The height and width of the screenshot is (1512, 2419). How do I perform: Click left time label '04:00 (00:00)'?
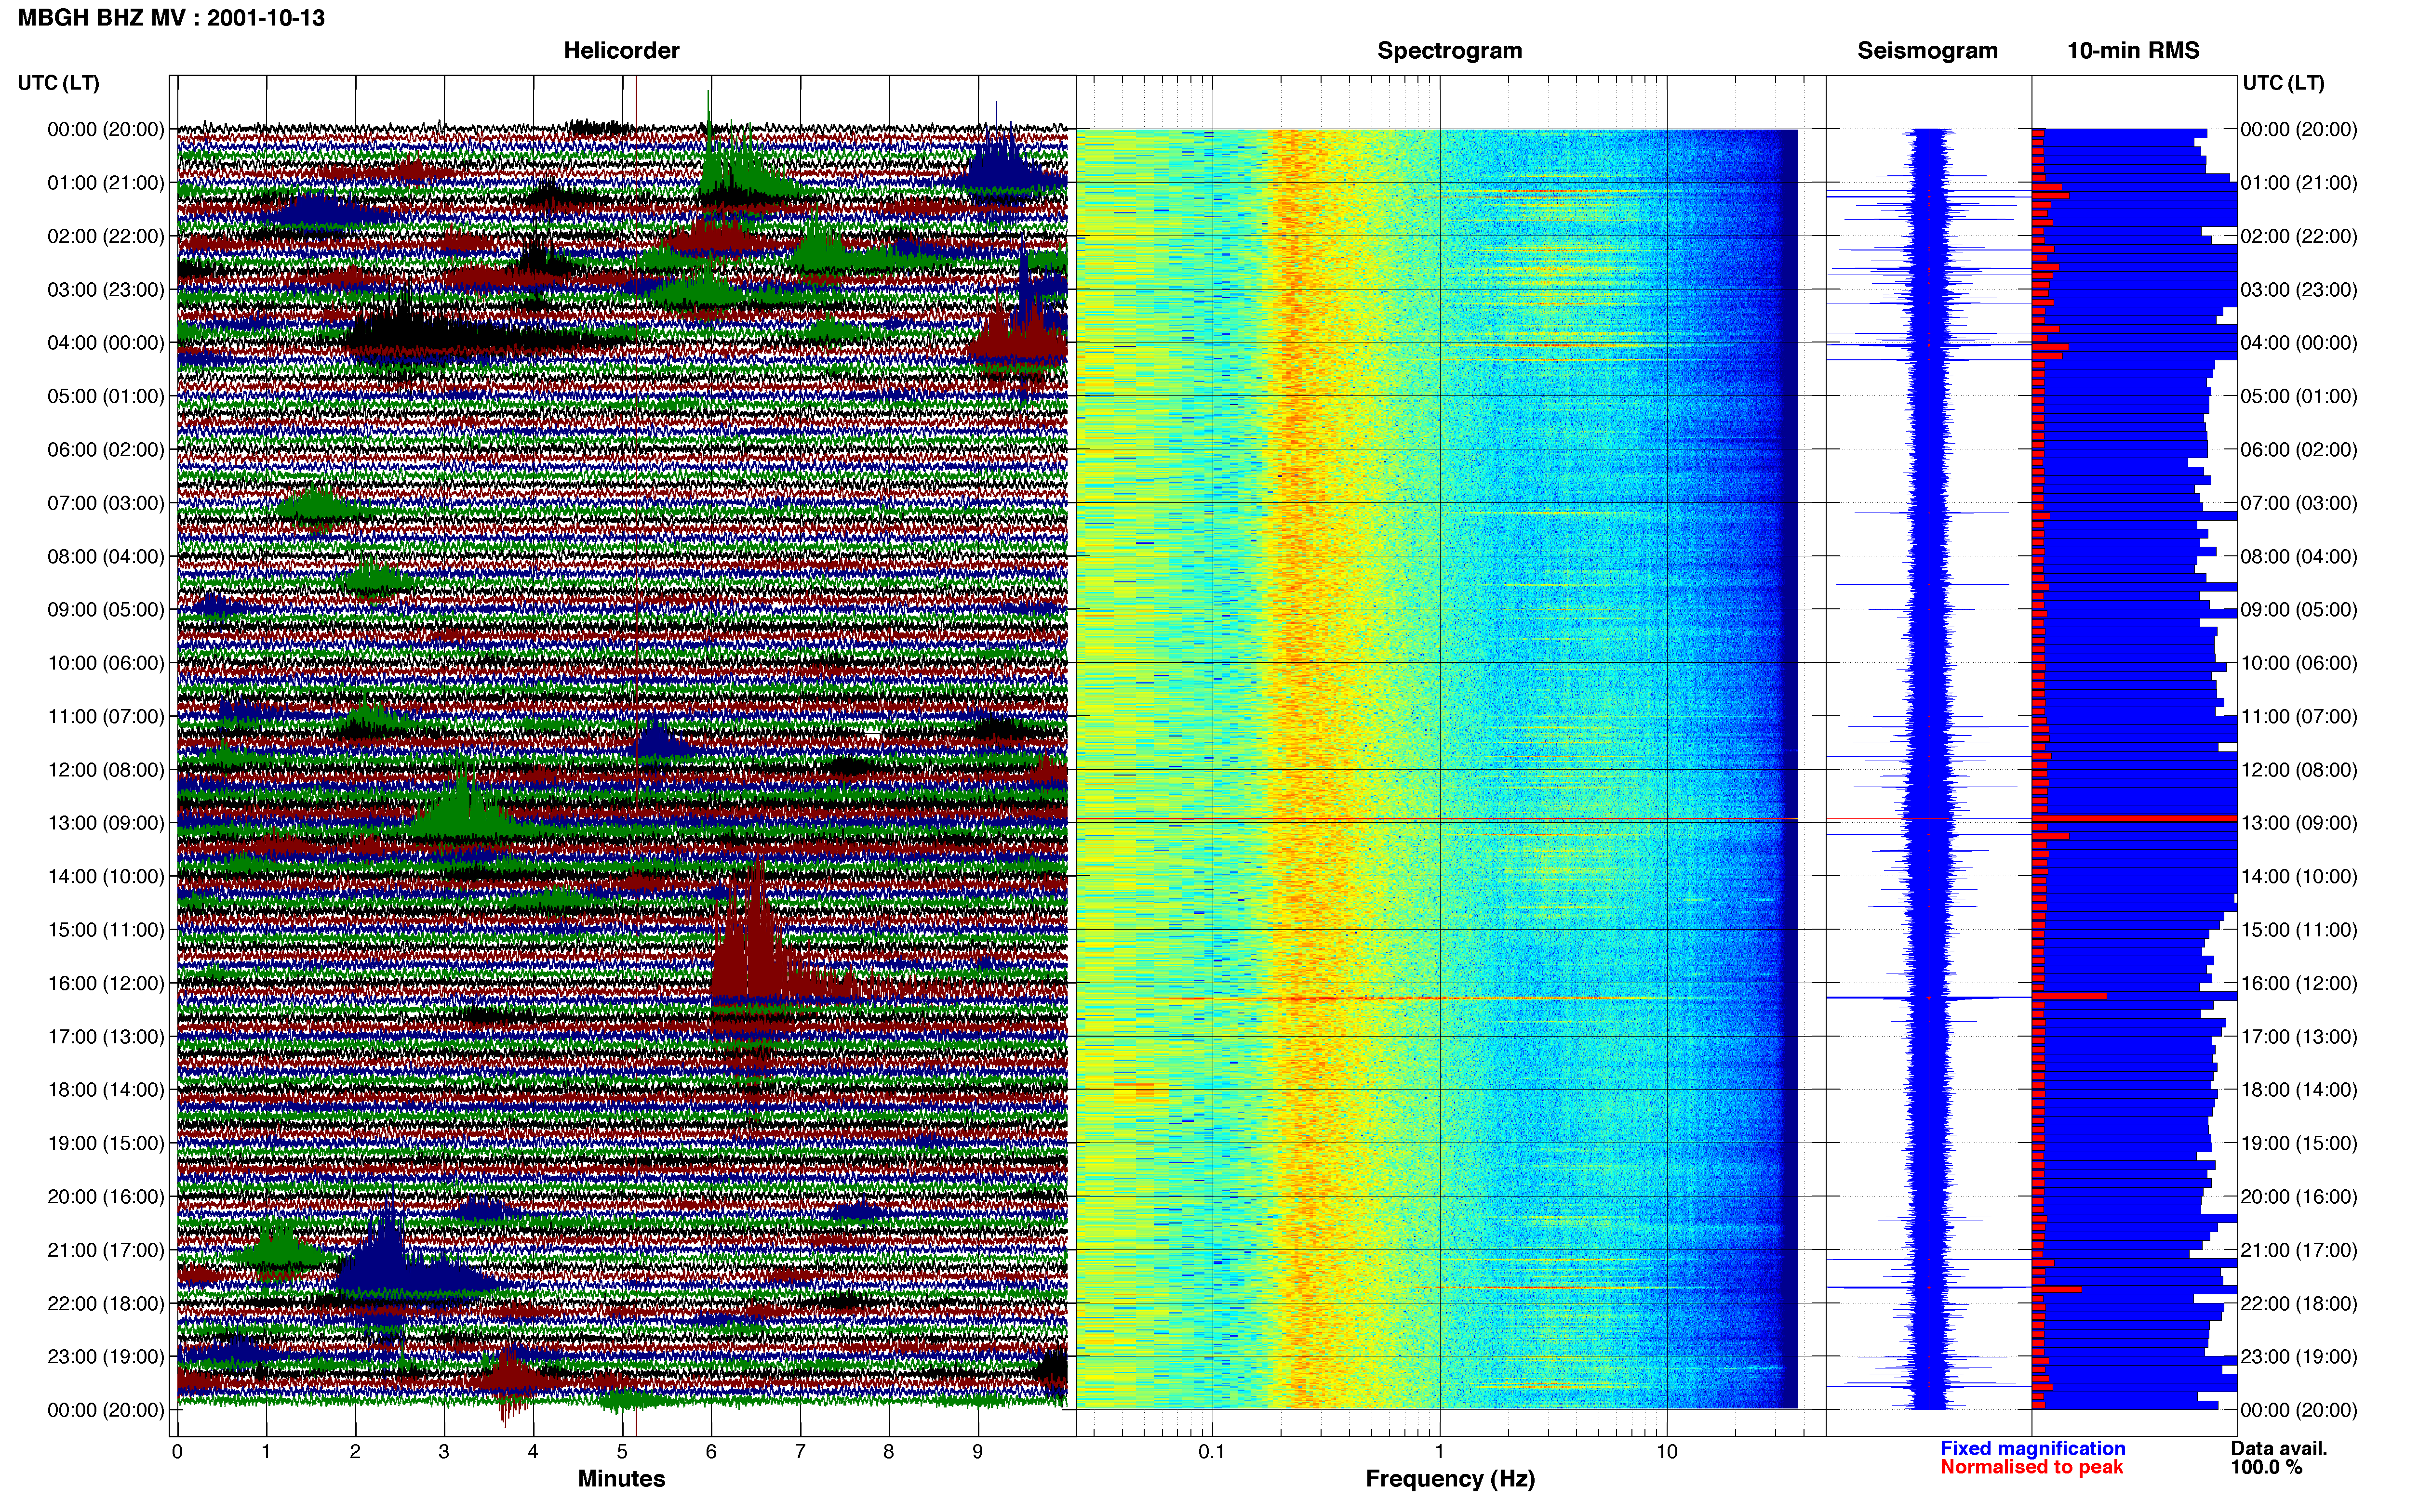(x=105, y=343)
